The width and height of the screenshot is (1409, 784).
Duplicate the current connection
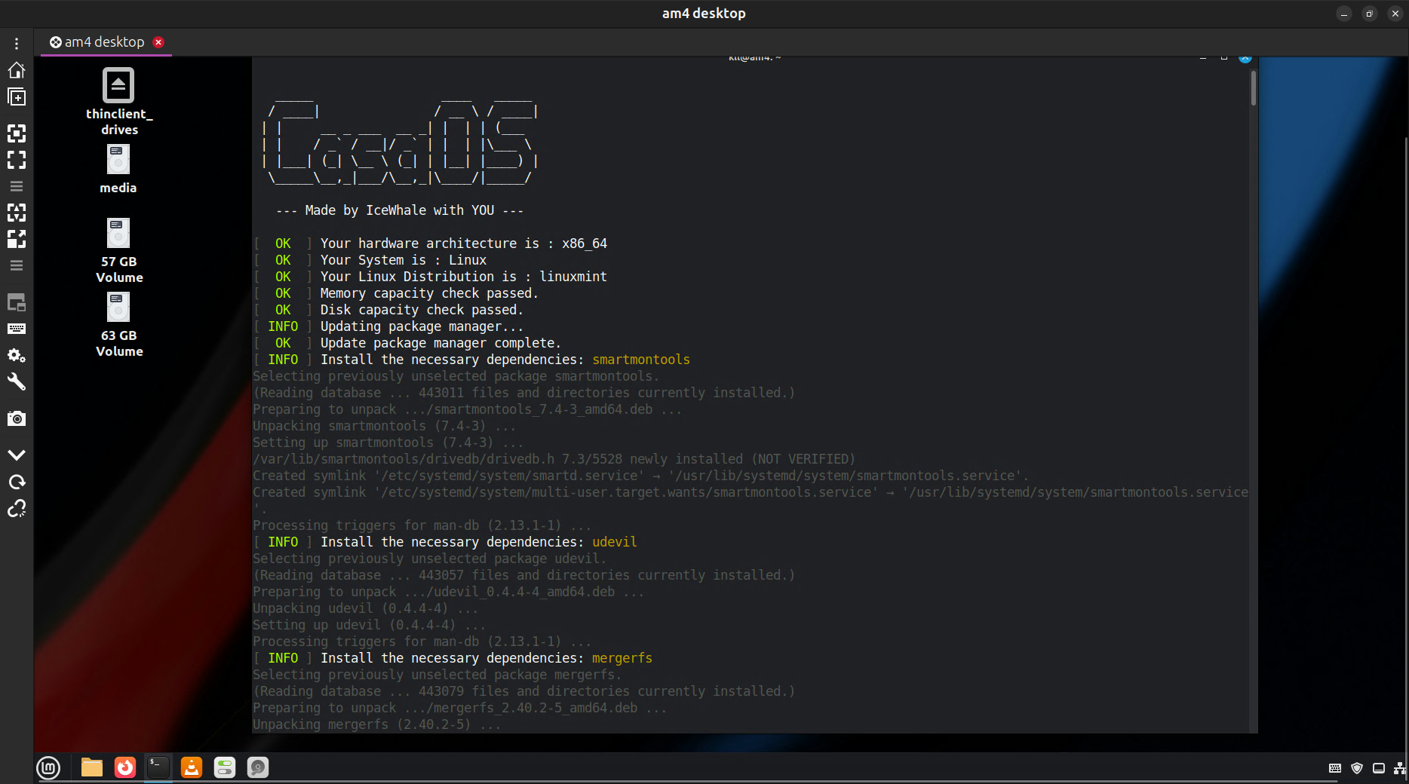pos(17,97)
